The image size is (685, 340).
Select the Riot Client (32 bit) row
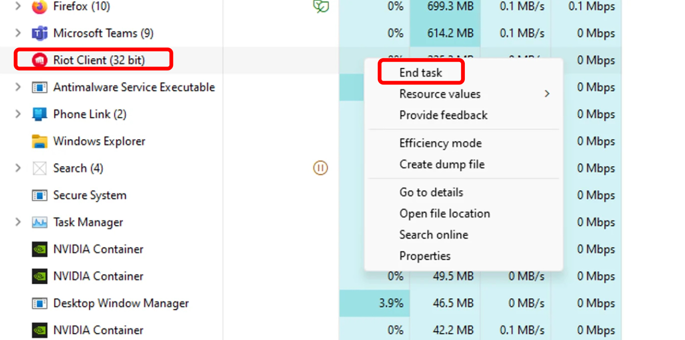pyautogui.click(x=99, y=60)
